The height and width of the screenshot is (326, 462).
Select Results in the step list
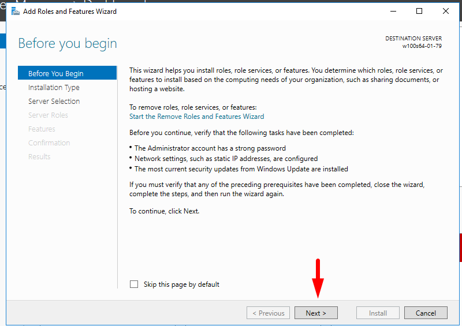(x=39, y=157)
